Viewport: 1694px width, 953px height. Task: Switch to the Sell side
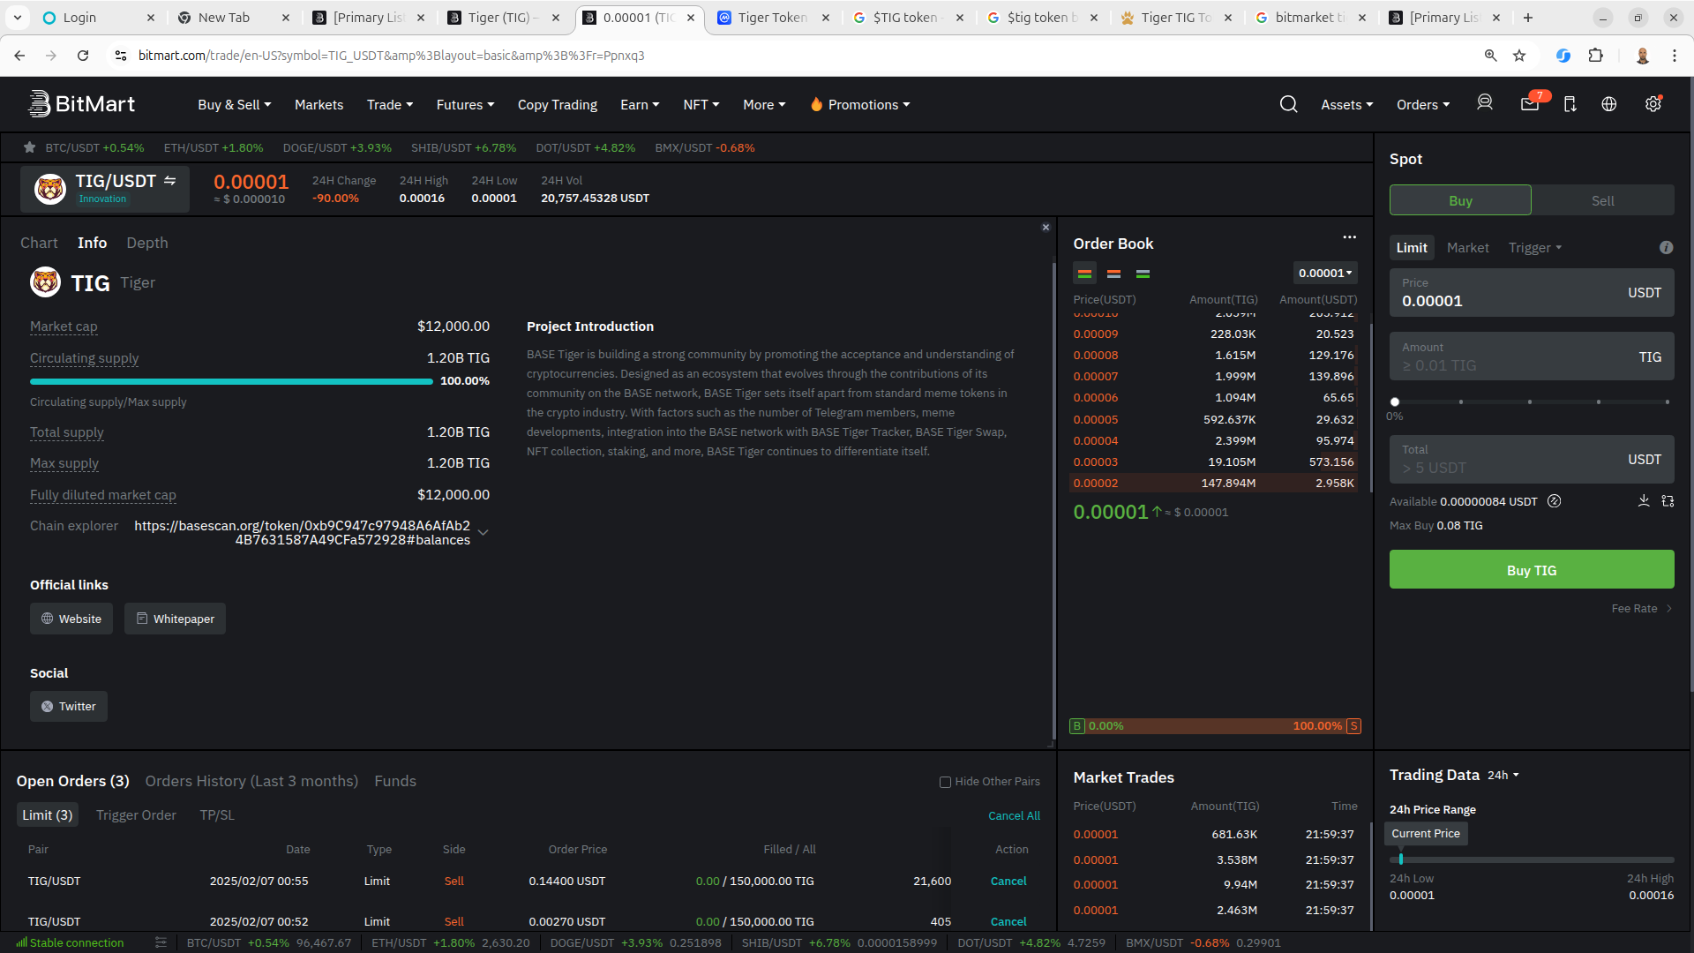coord(1602,200)
